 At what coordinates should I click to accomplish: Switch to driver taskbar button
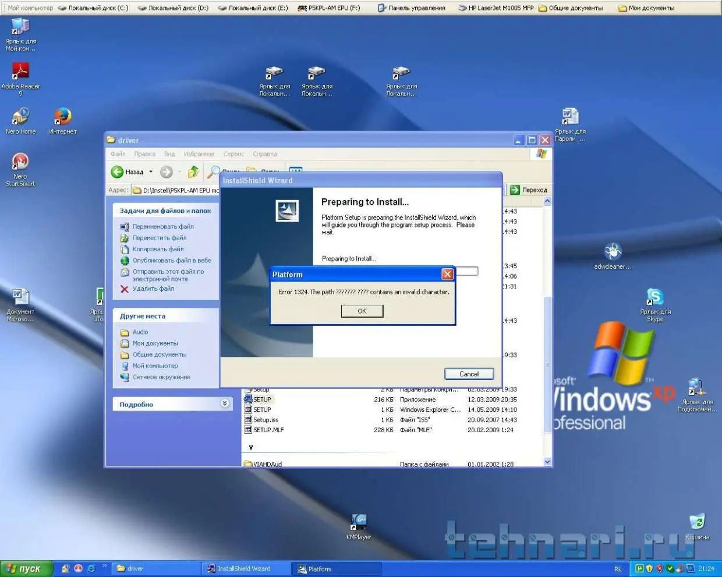pyautogui.click(x=154, y=568)
